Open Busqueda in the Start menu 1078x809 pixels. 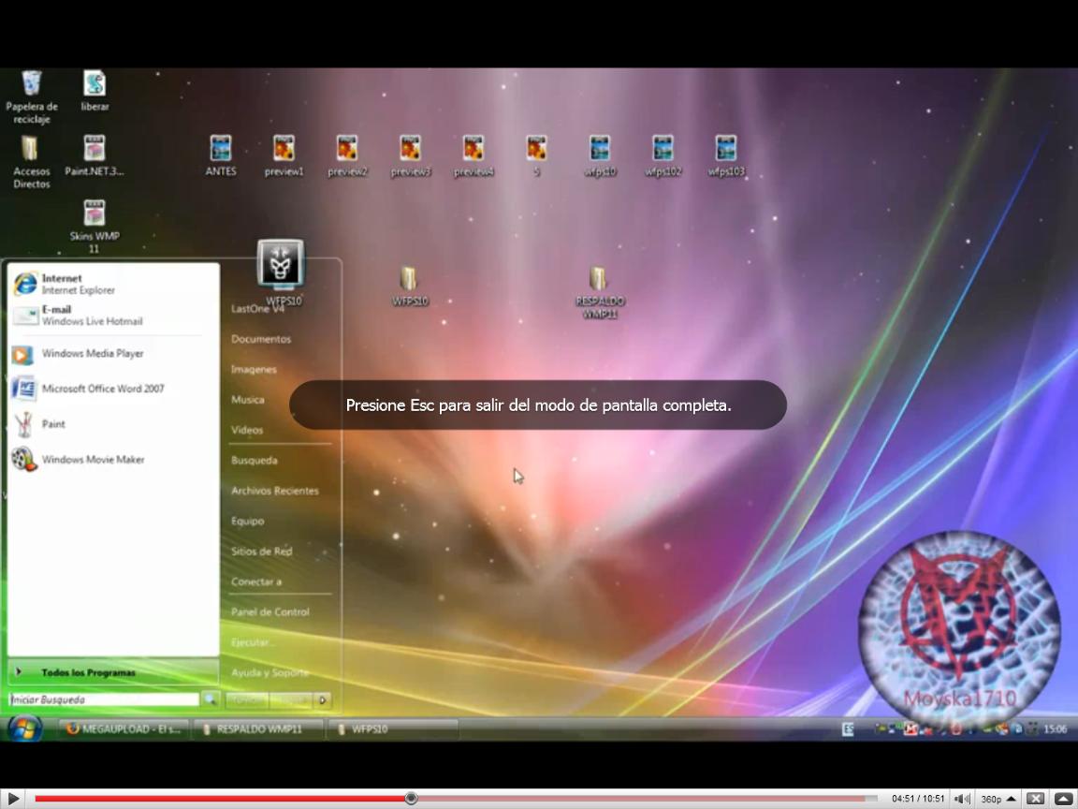[255, 461]
